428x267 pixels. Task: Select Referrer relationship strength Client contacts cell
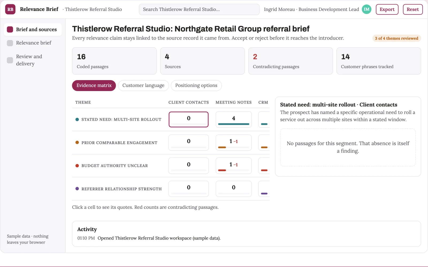click(189, 189)
